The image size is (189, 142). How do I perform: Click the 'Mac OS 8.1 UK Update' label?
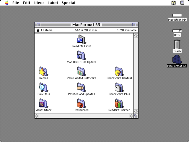pos(82,62)
